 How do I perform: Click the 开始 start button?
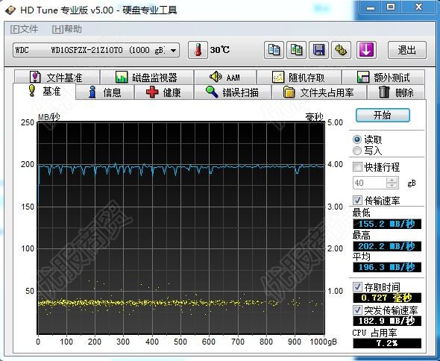[x=383, y=115]
